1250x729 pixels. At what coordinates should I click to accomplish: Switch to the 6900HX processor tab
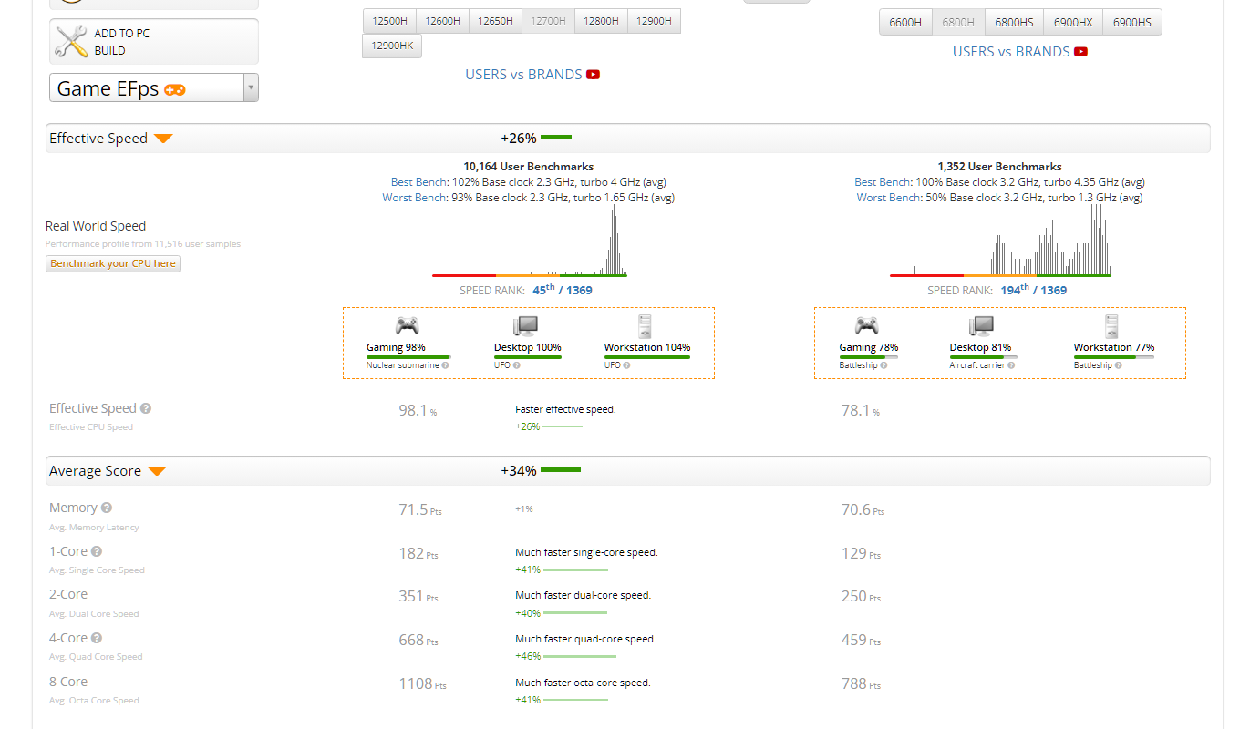coord(1073,22)
